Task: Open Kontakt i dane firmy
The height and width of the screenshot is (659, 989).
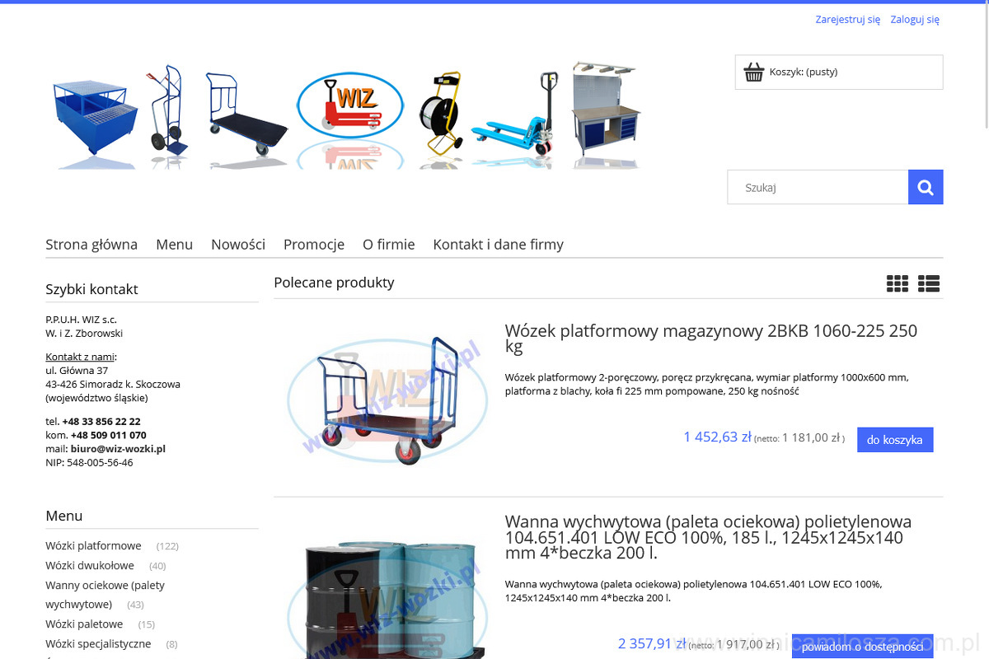Action: click(x=498, y=245)
